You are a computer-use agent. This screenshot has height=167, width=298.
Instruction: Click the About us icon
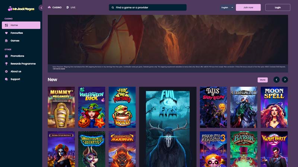pyautogui.click(x=6, y=72)
